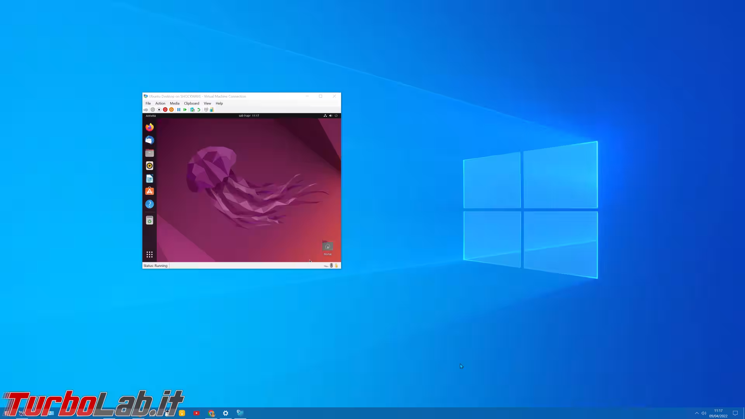This screenshot has width=745, height=419.
Task: Click the Revert green arrow icon
Action: 199,110
